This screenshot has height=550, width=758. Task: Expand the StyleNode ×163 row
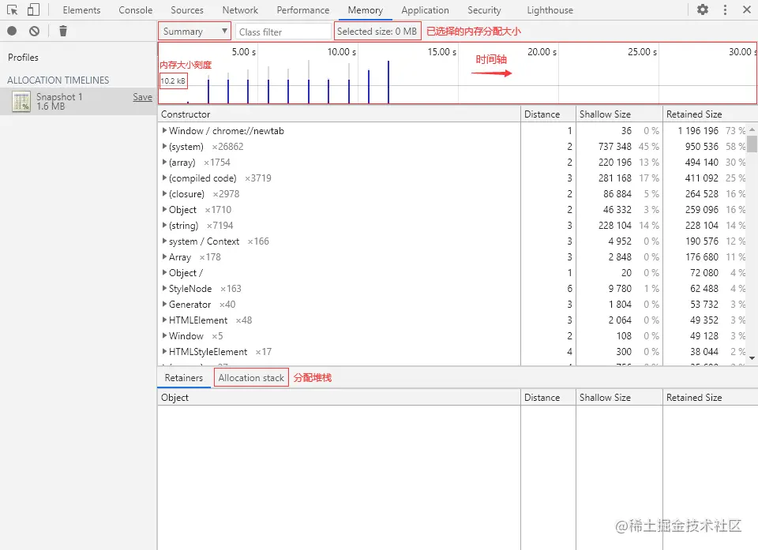point(164,289)
